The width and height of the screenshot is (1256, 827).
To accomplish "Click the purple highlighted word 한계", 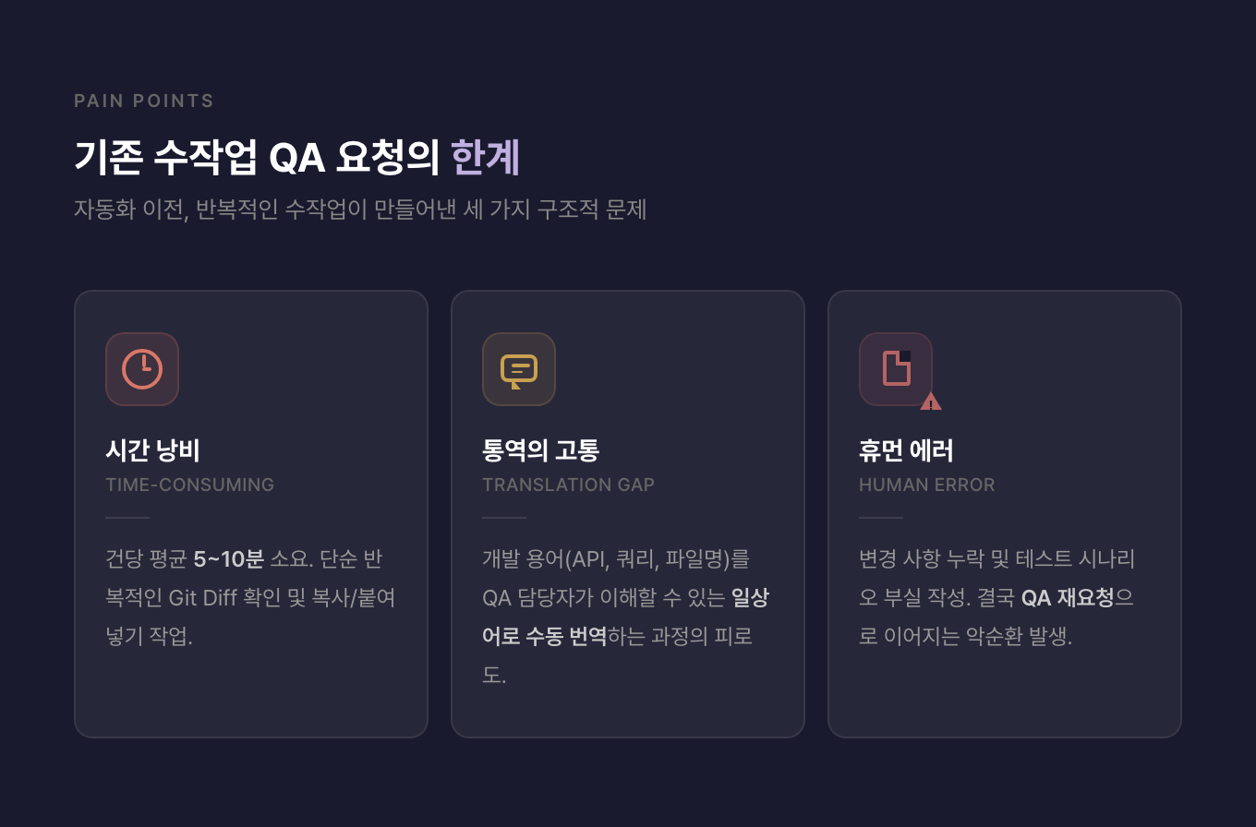I will coord(486,158).
